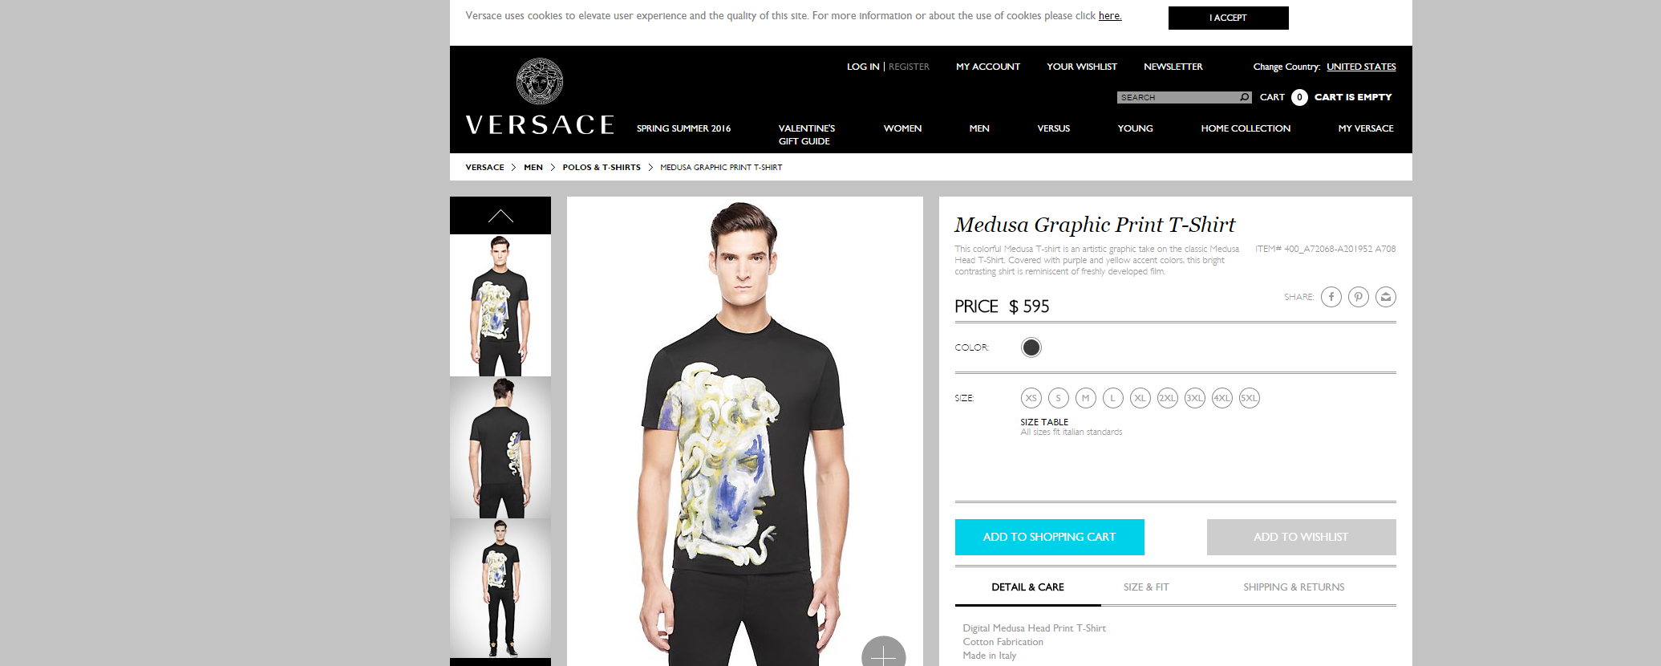The width and height of the screenshot is (1661, 666).
Task: Change country from United States
Action: [1361, 67]
